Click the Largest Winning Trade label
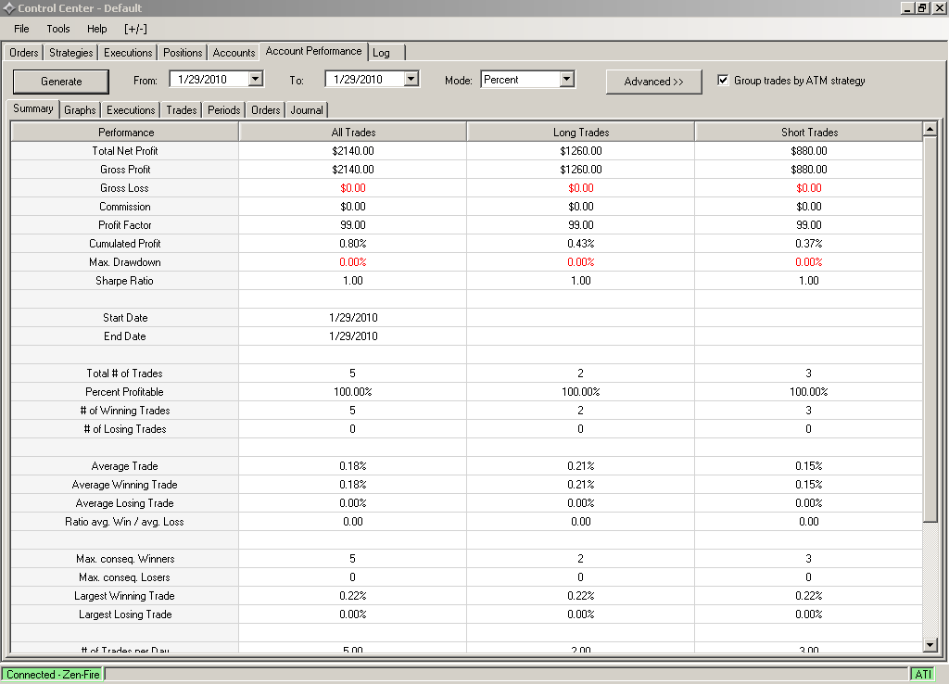This screenshot has height=684, width=949. pos(124,596)
